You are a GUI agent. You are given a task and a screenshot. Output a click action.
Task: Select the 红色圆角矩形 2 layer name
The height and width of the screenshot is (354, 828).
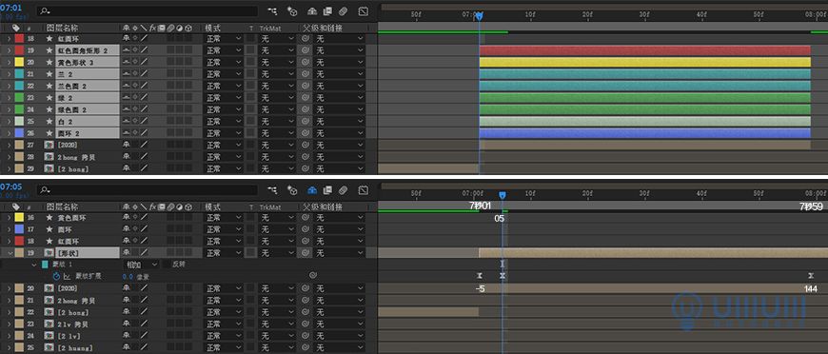[83, 50]
